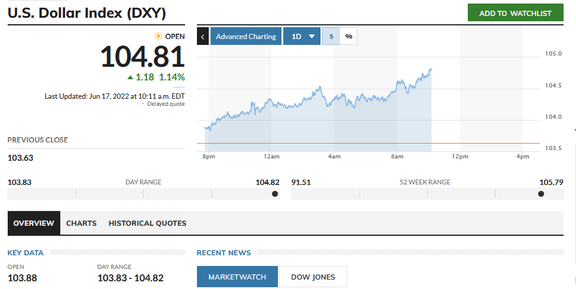
Task: Click the Open value 103.88
Action: pos(22,278)
